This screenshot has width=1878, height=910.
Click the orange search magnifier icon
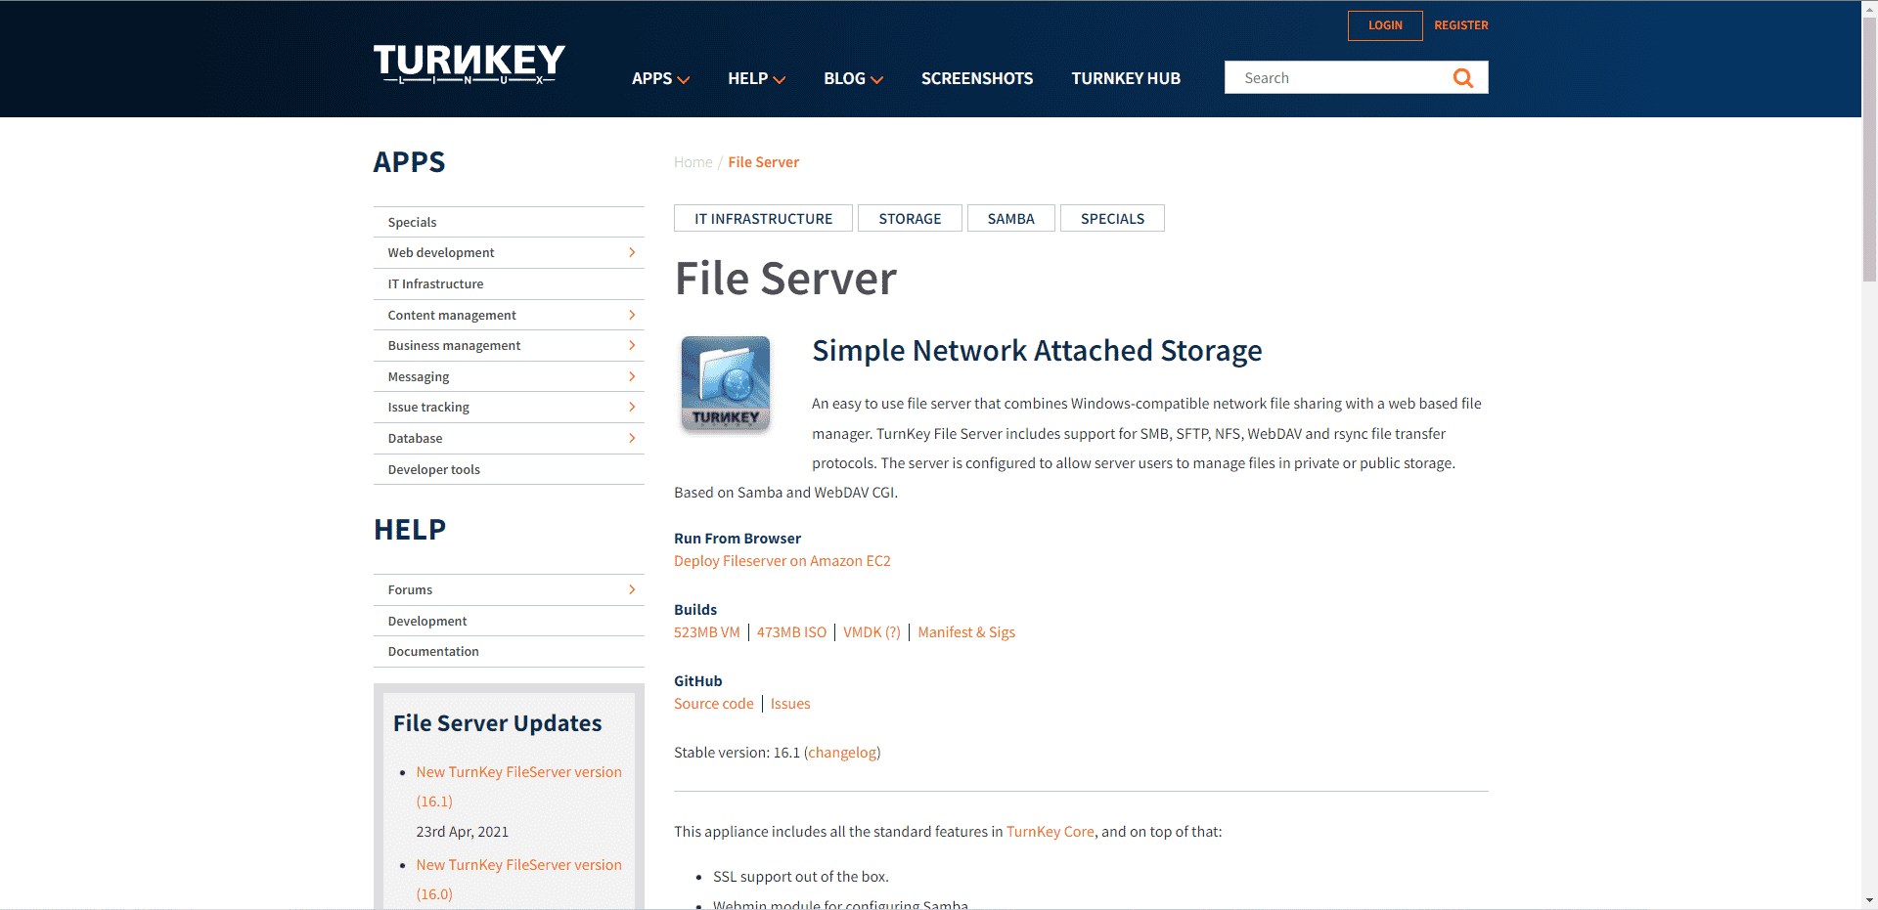click(x=1463, y=78)
